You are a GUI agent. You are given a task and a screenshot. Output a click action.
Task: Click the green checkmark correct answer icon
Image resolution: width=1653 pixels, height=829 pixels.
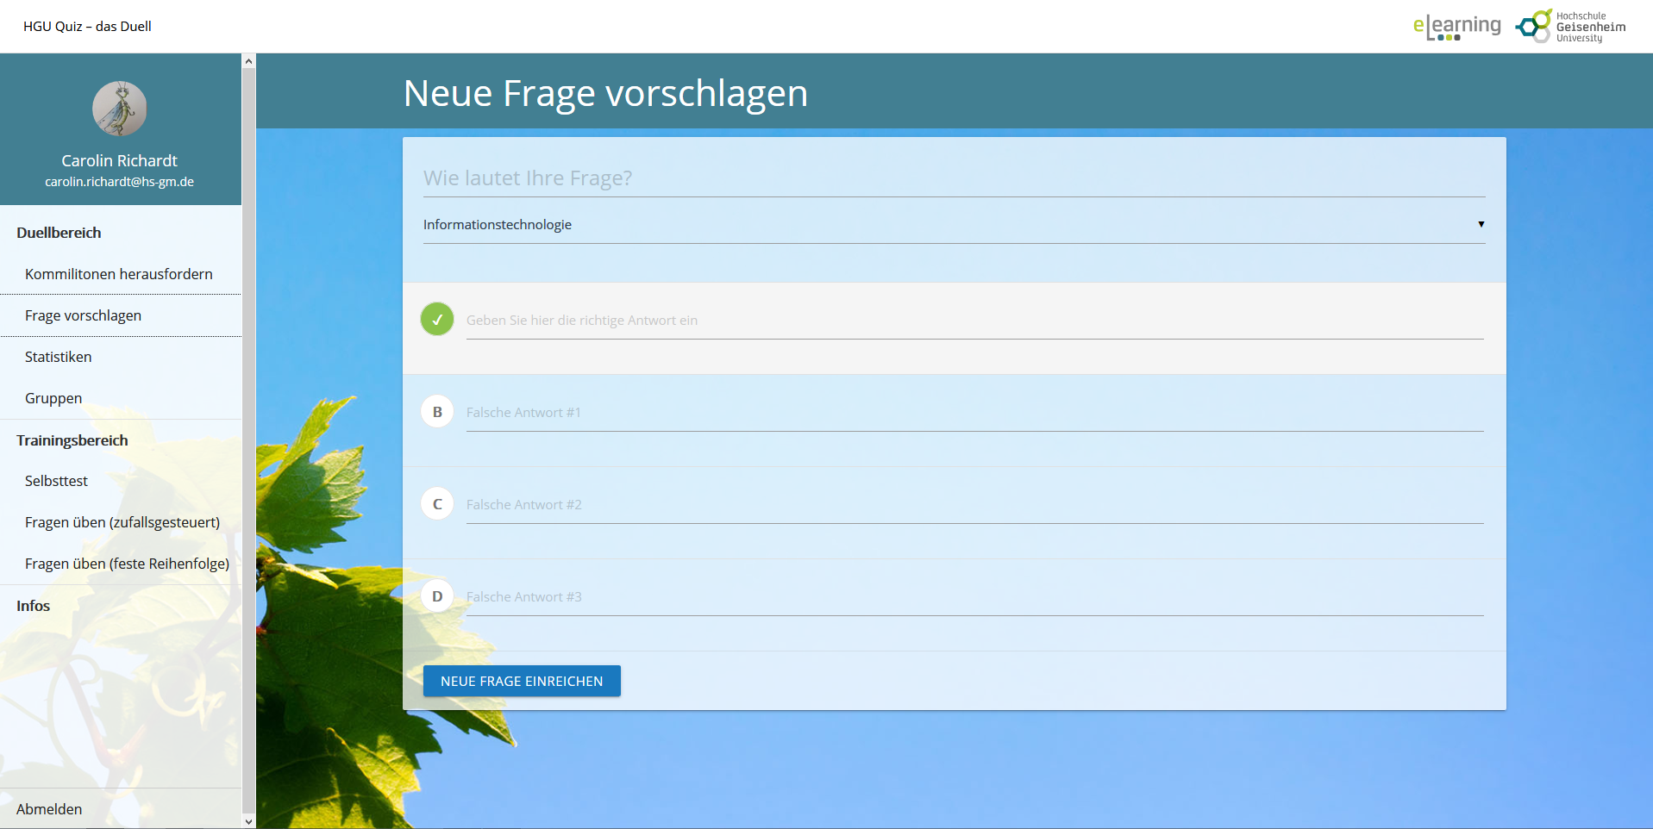437,320
